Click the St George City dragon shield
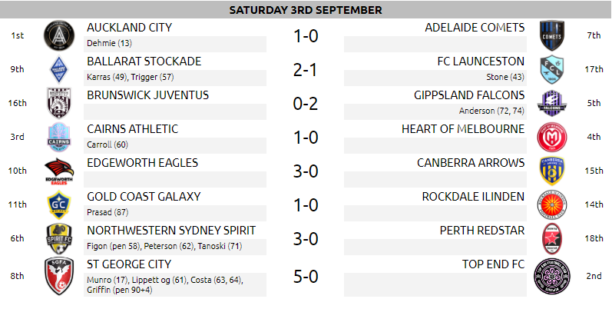Screen dimensions: 612x309 pyautogui.click(x=59, y=276)
